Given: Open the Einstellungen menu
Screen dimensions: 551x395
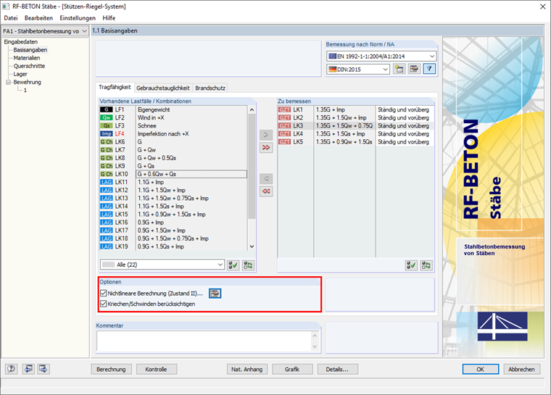Looking at the screenshot, I should coord(78,18).
